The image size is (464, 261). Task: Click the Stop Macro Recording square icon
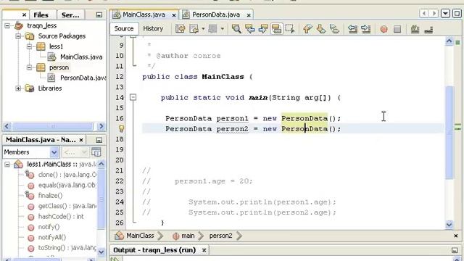pyautogui.click(x=397, y=29)
